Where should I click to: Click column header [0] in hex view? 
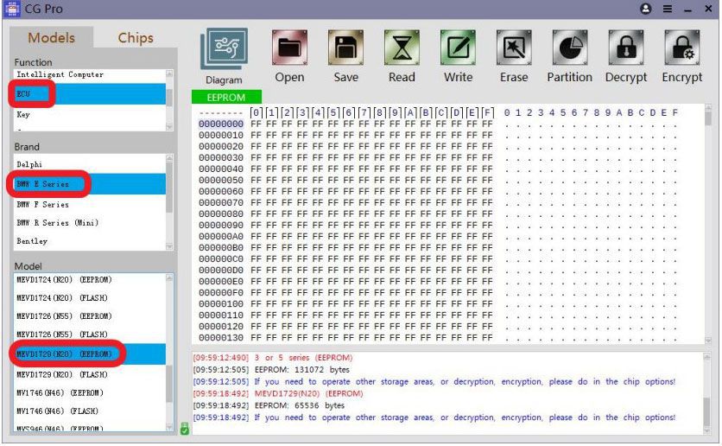coord(256,112)
